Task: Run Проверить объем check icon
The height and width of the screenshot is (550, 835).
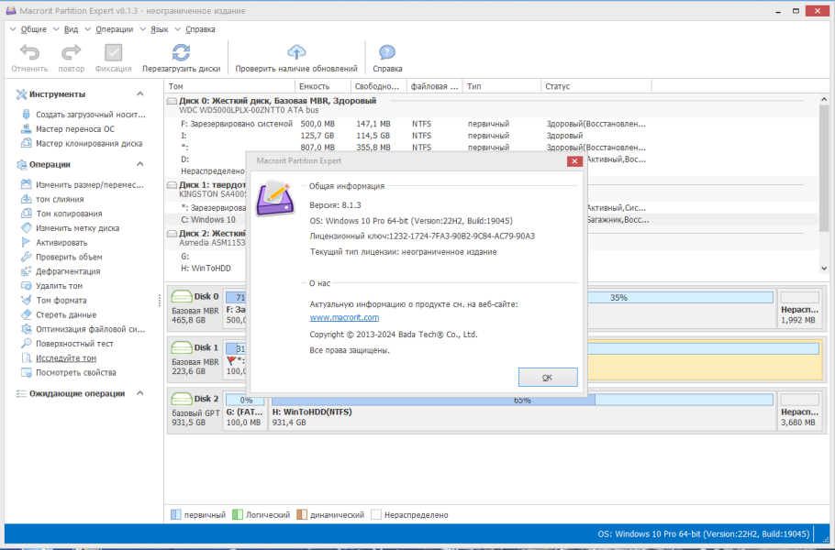Action: pos(26,257)
